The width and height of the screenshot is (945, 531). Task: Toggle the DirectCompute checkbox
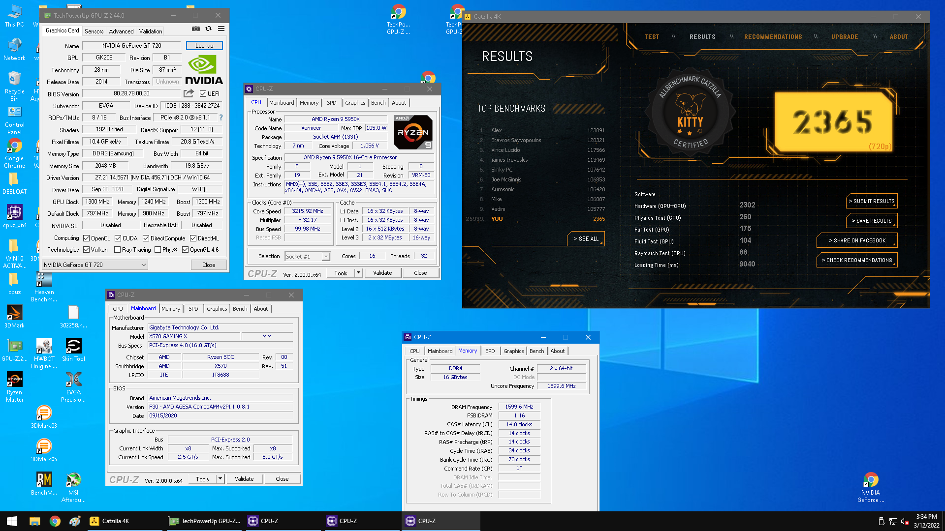[x=146, y=238]
